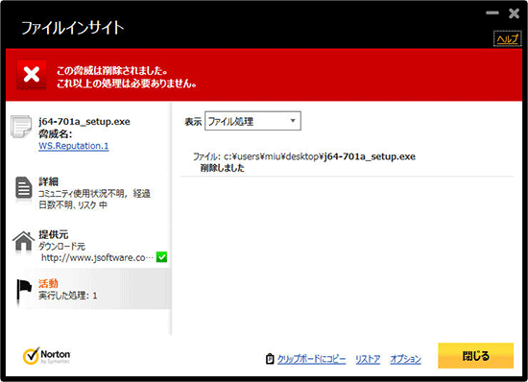The image size is (528, 382).
Task: Click the Norton checkmark logo
Action: pos(46,356)
